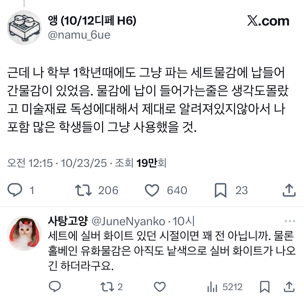This screenshot has height=307, width=304.
Task: Visit the @JuneNyanko handle link
Action: point(128,221)
